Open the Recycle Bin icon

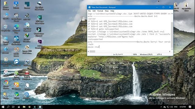[x=5, y=28]
